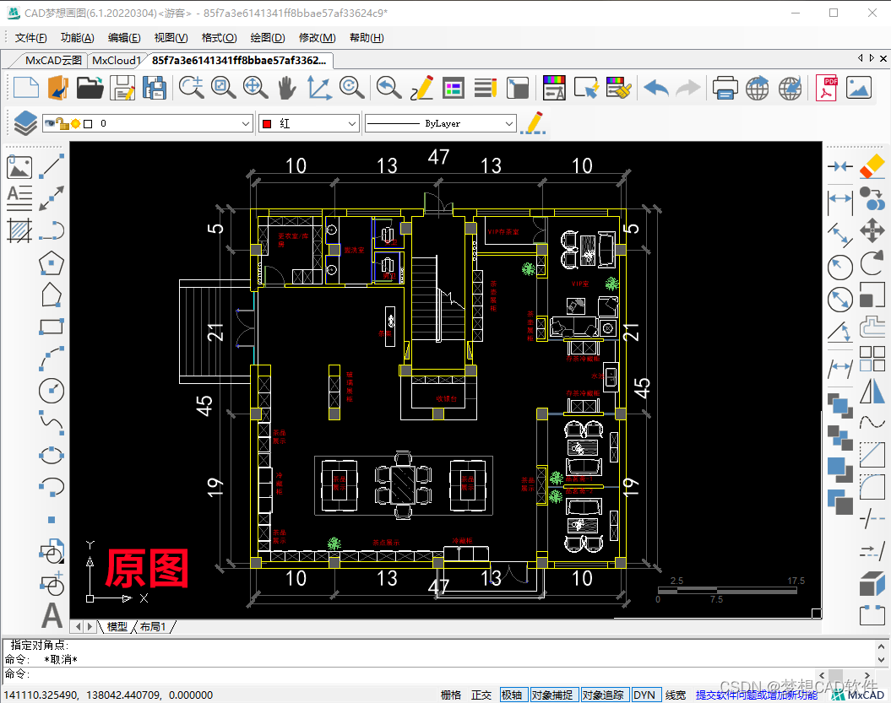
Task: Open the 视图(V) menu
Action: pyautogui.click(x=171, y=37)
